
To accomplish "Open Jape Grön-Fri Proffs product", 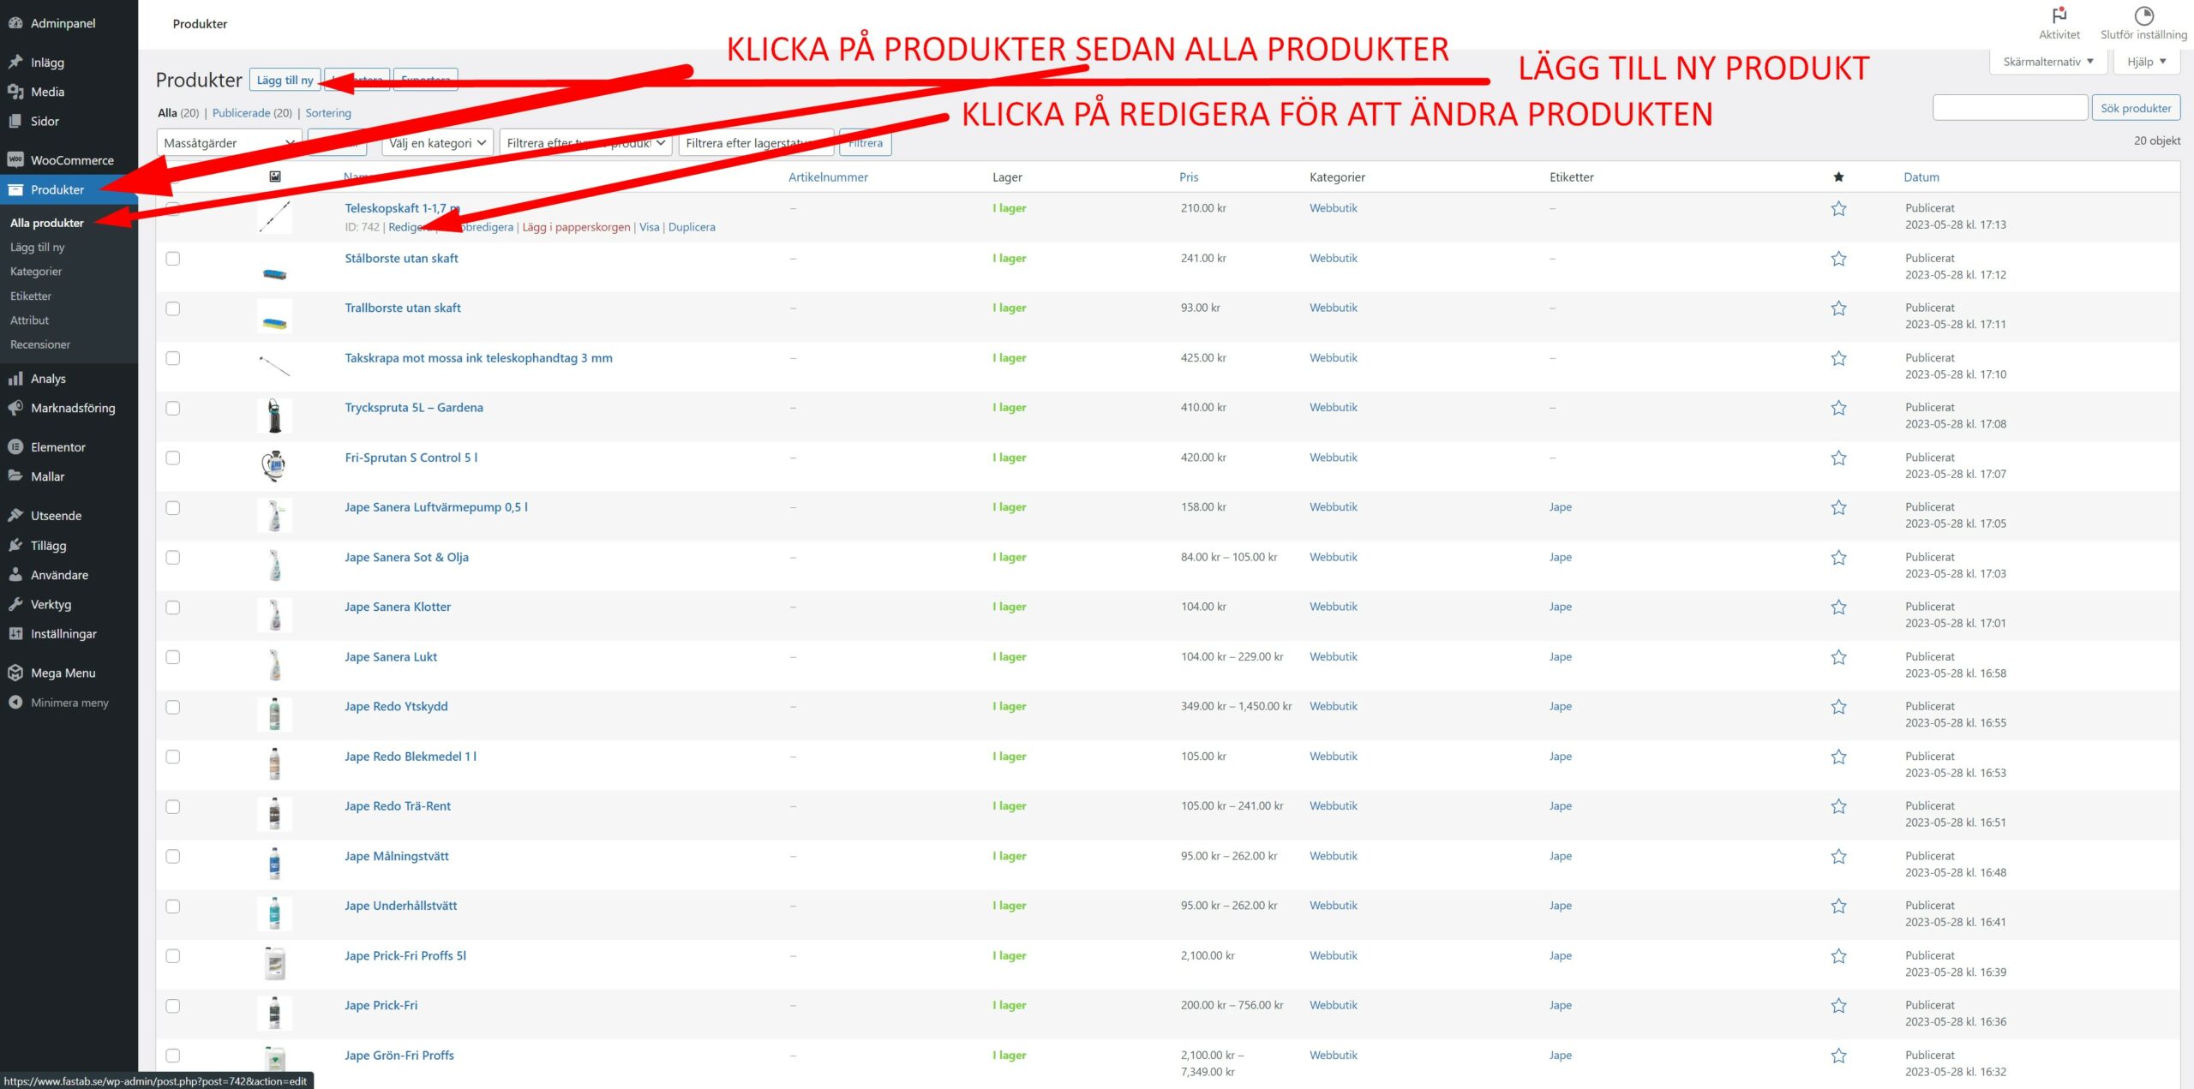I will coord(399,1056).
